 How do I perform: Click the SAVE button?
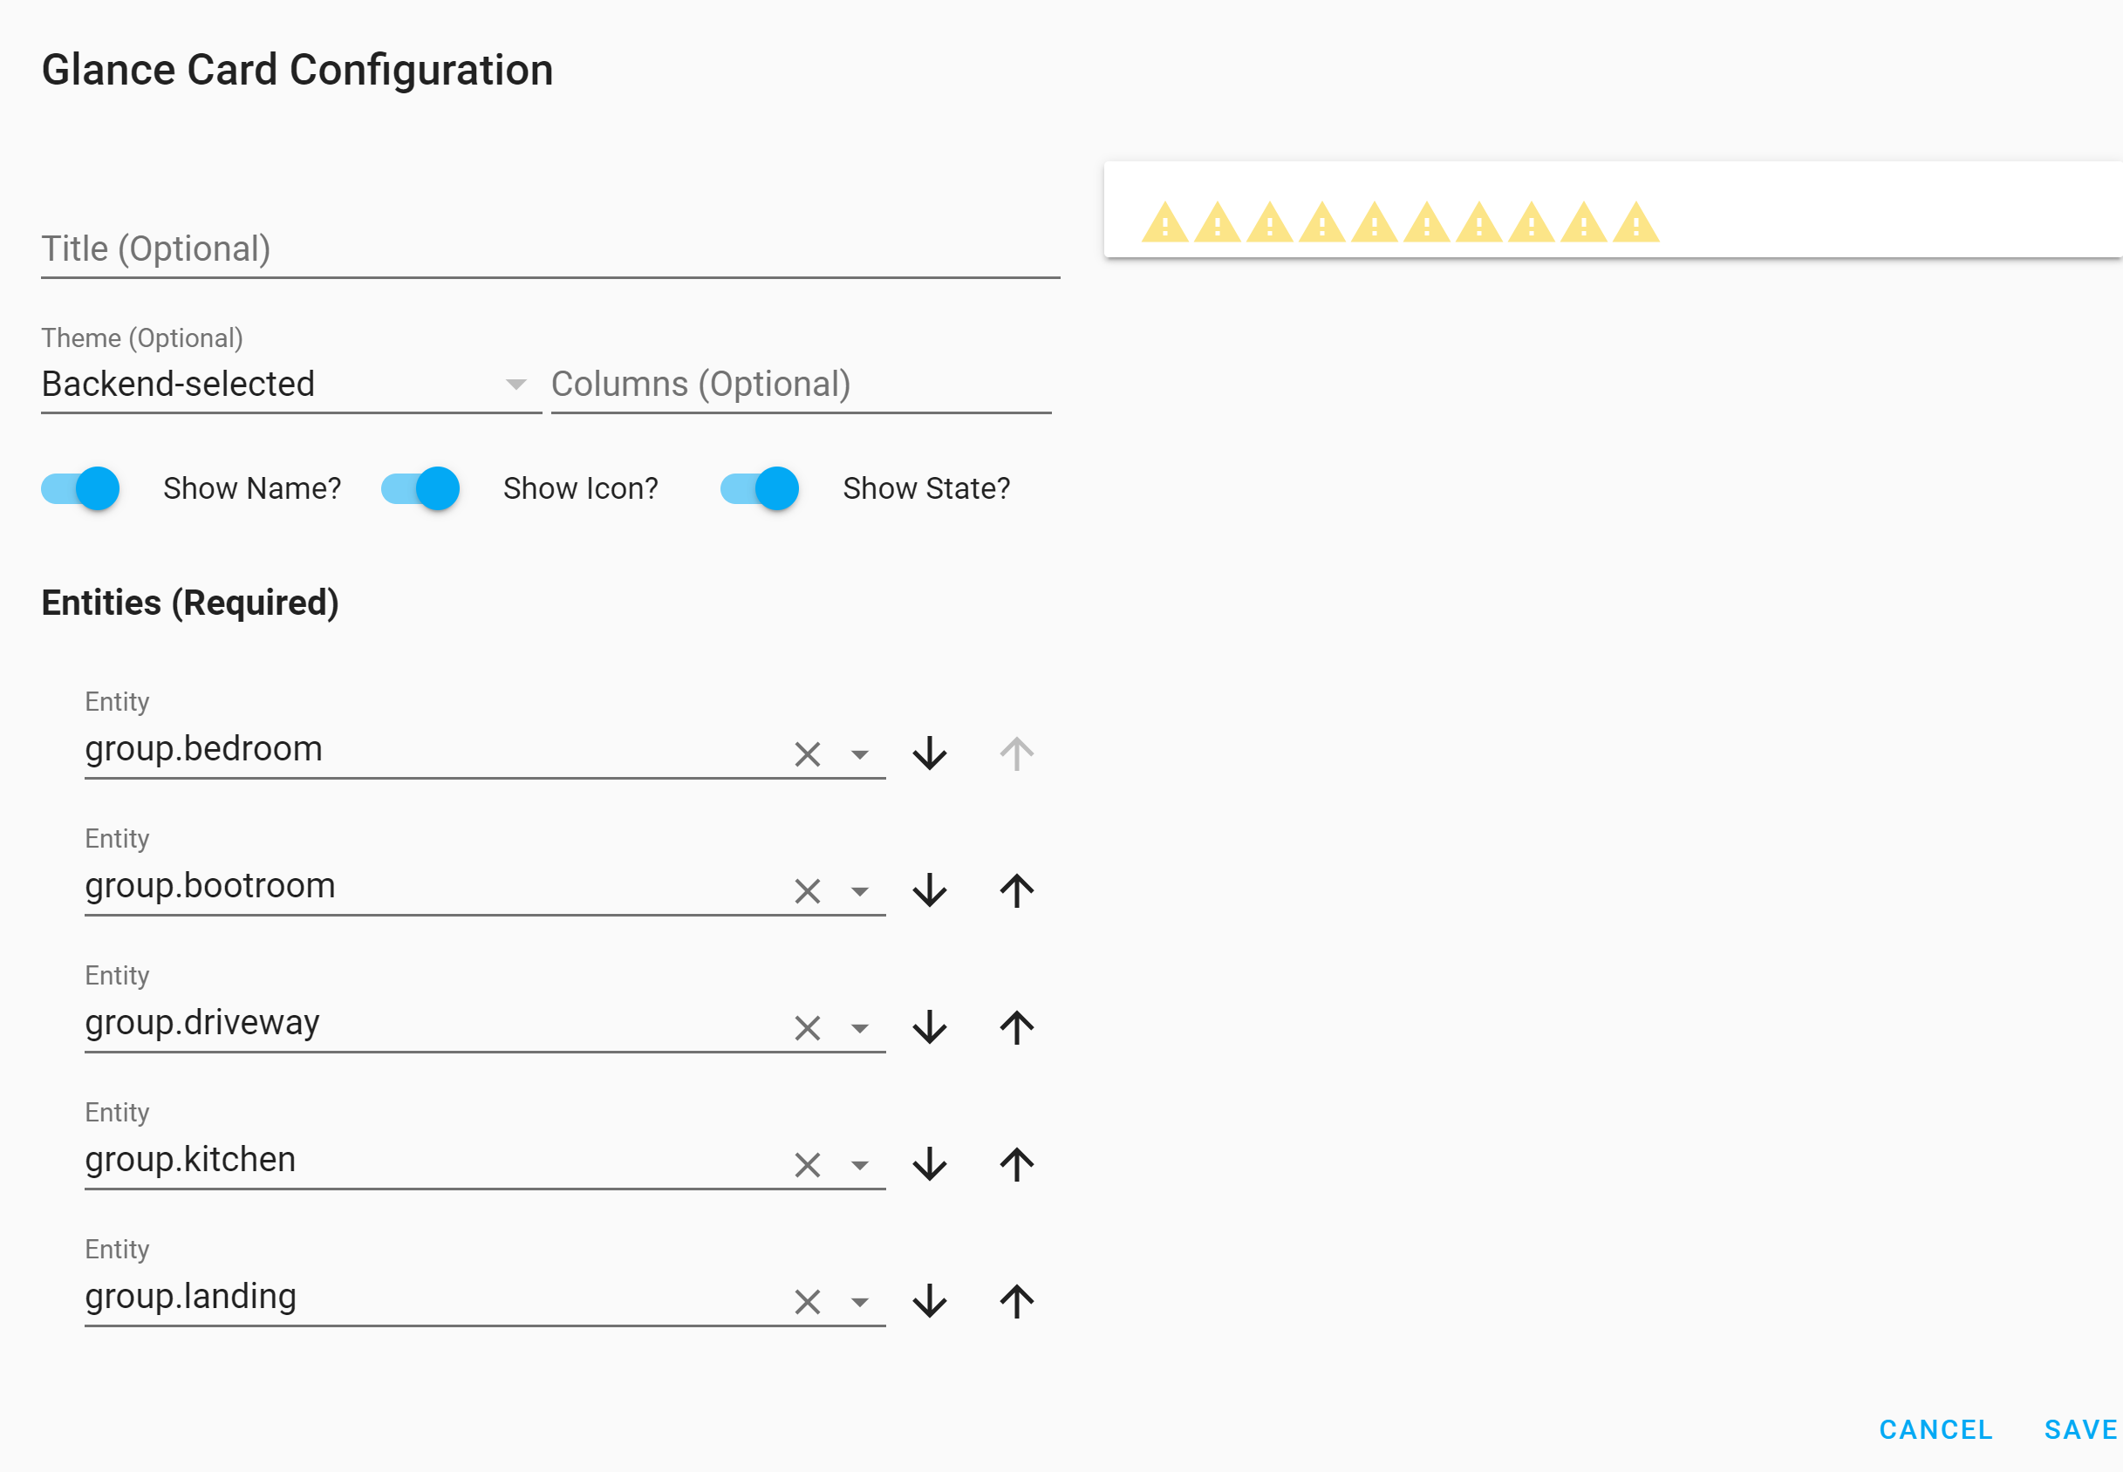(2080, 1429)
